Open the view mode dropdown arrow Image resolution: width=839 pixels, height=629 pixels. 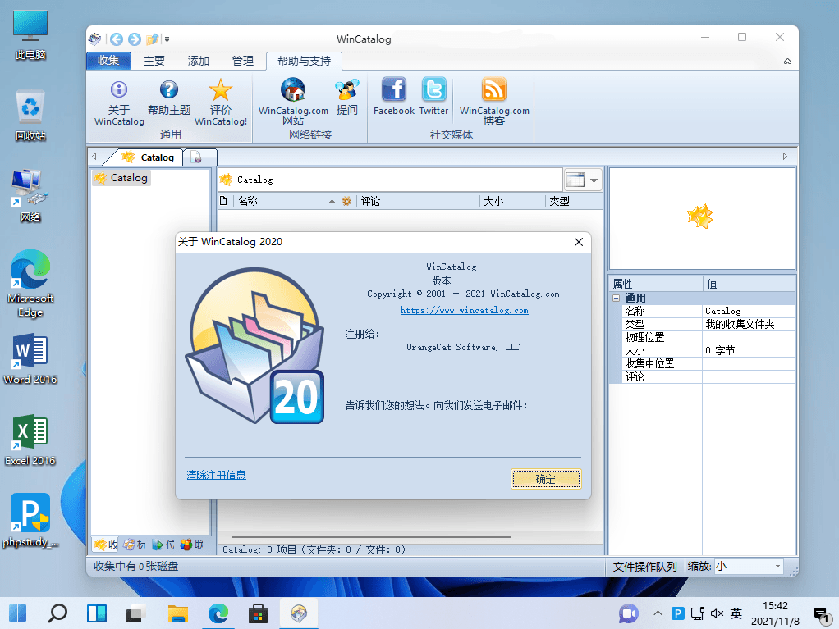[x=594, y=180]
